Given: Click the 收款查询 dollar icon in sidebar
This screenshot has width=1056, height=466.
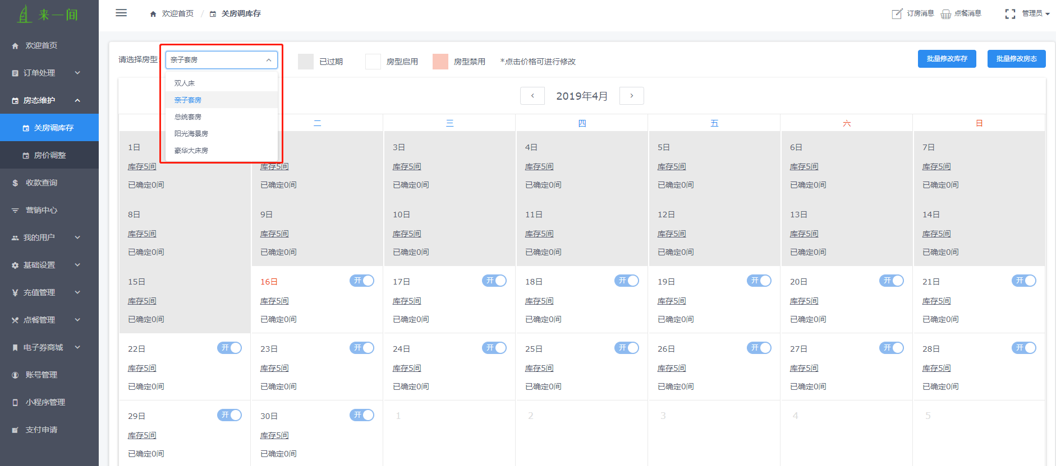Looking at the screenshot, I should [x=15, y=183].
